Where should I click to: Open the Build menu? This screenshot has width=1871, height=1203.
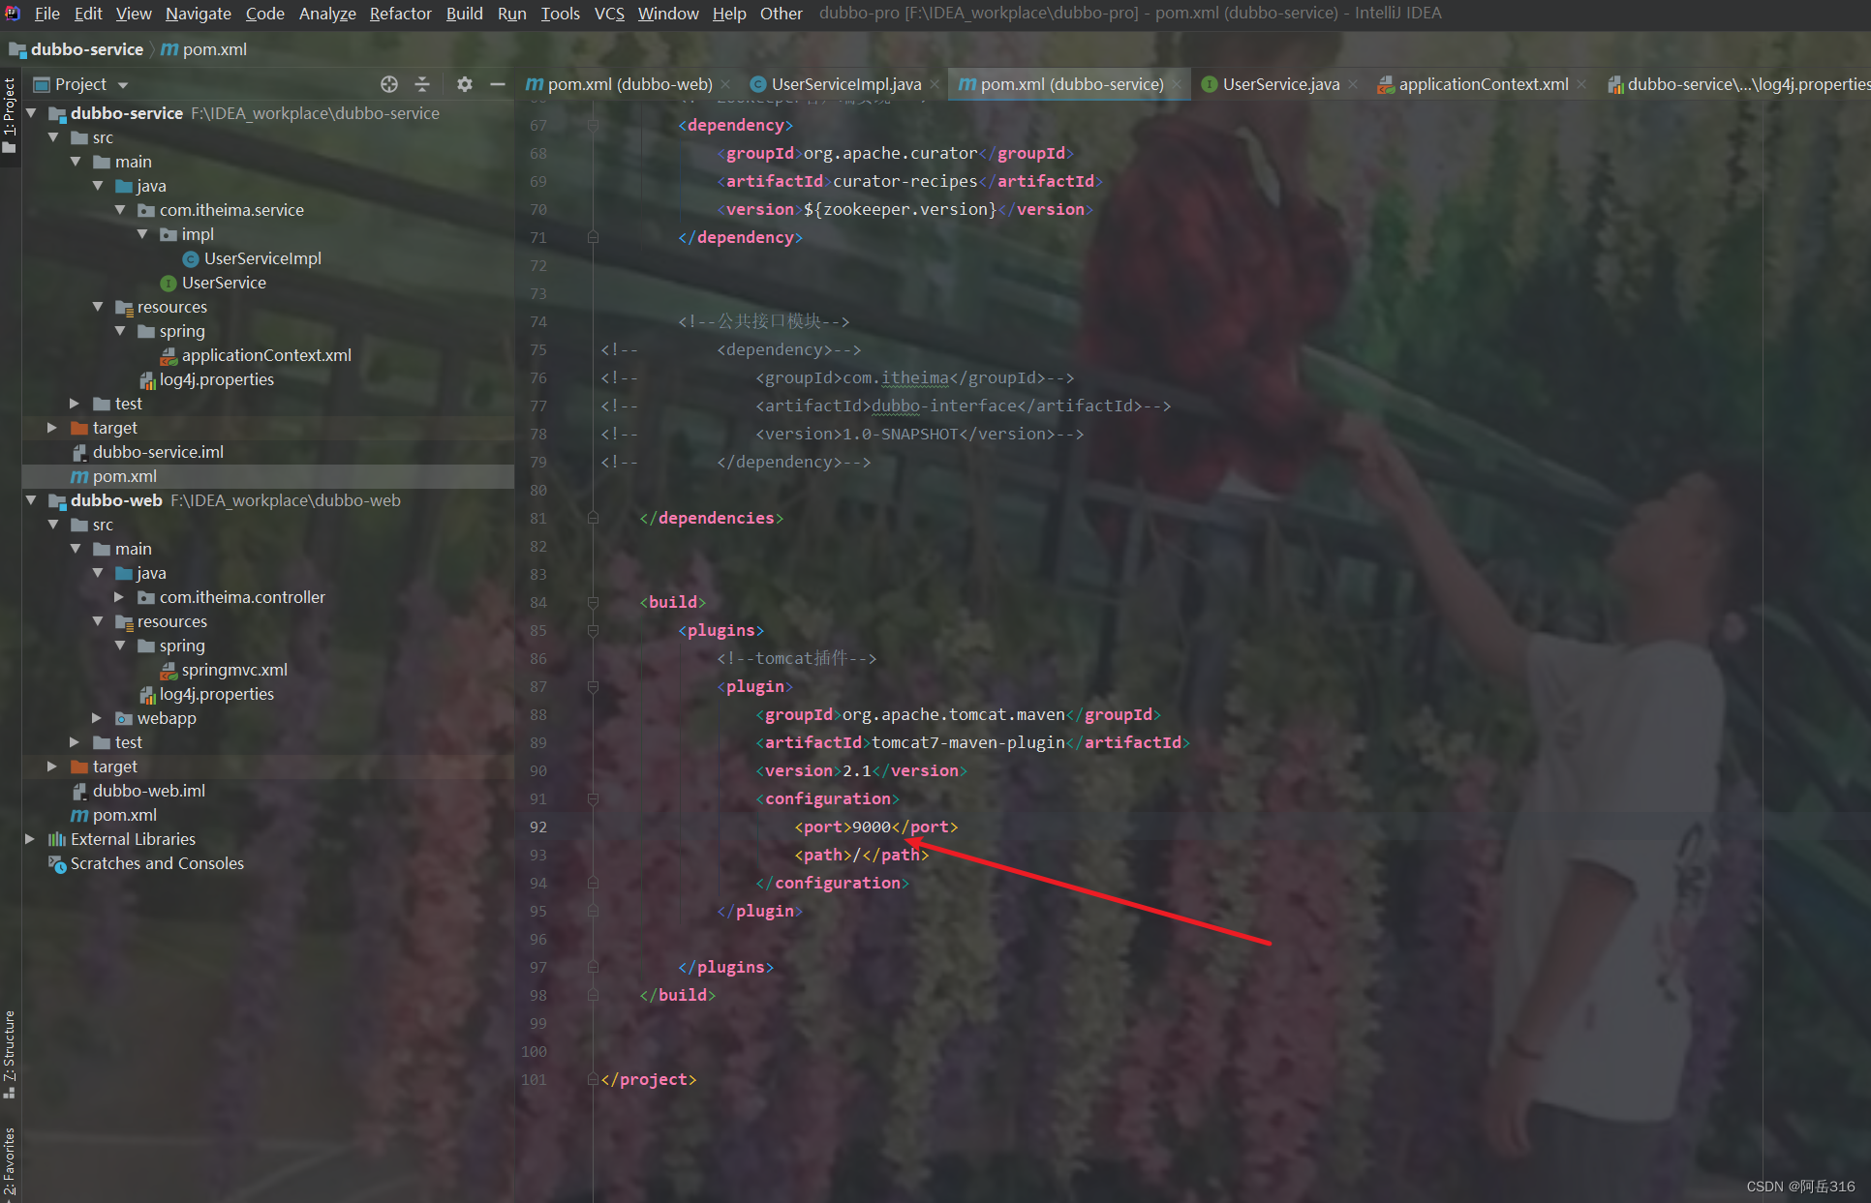(x=464, y=14)
